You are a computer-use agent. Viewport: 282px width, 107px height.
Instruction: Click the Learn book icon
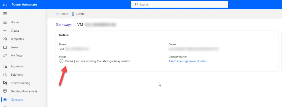tap(5, 47)
